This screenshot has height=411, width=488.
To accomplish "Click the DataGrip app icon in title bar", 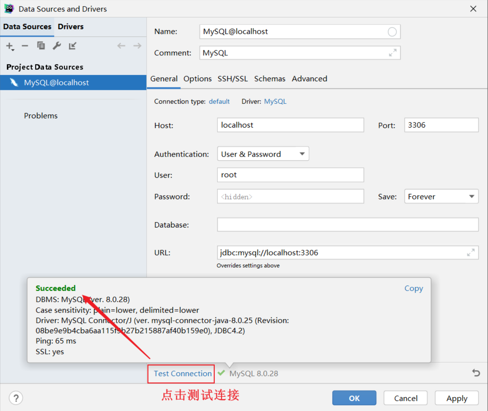I will coord(9,9).
